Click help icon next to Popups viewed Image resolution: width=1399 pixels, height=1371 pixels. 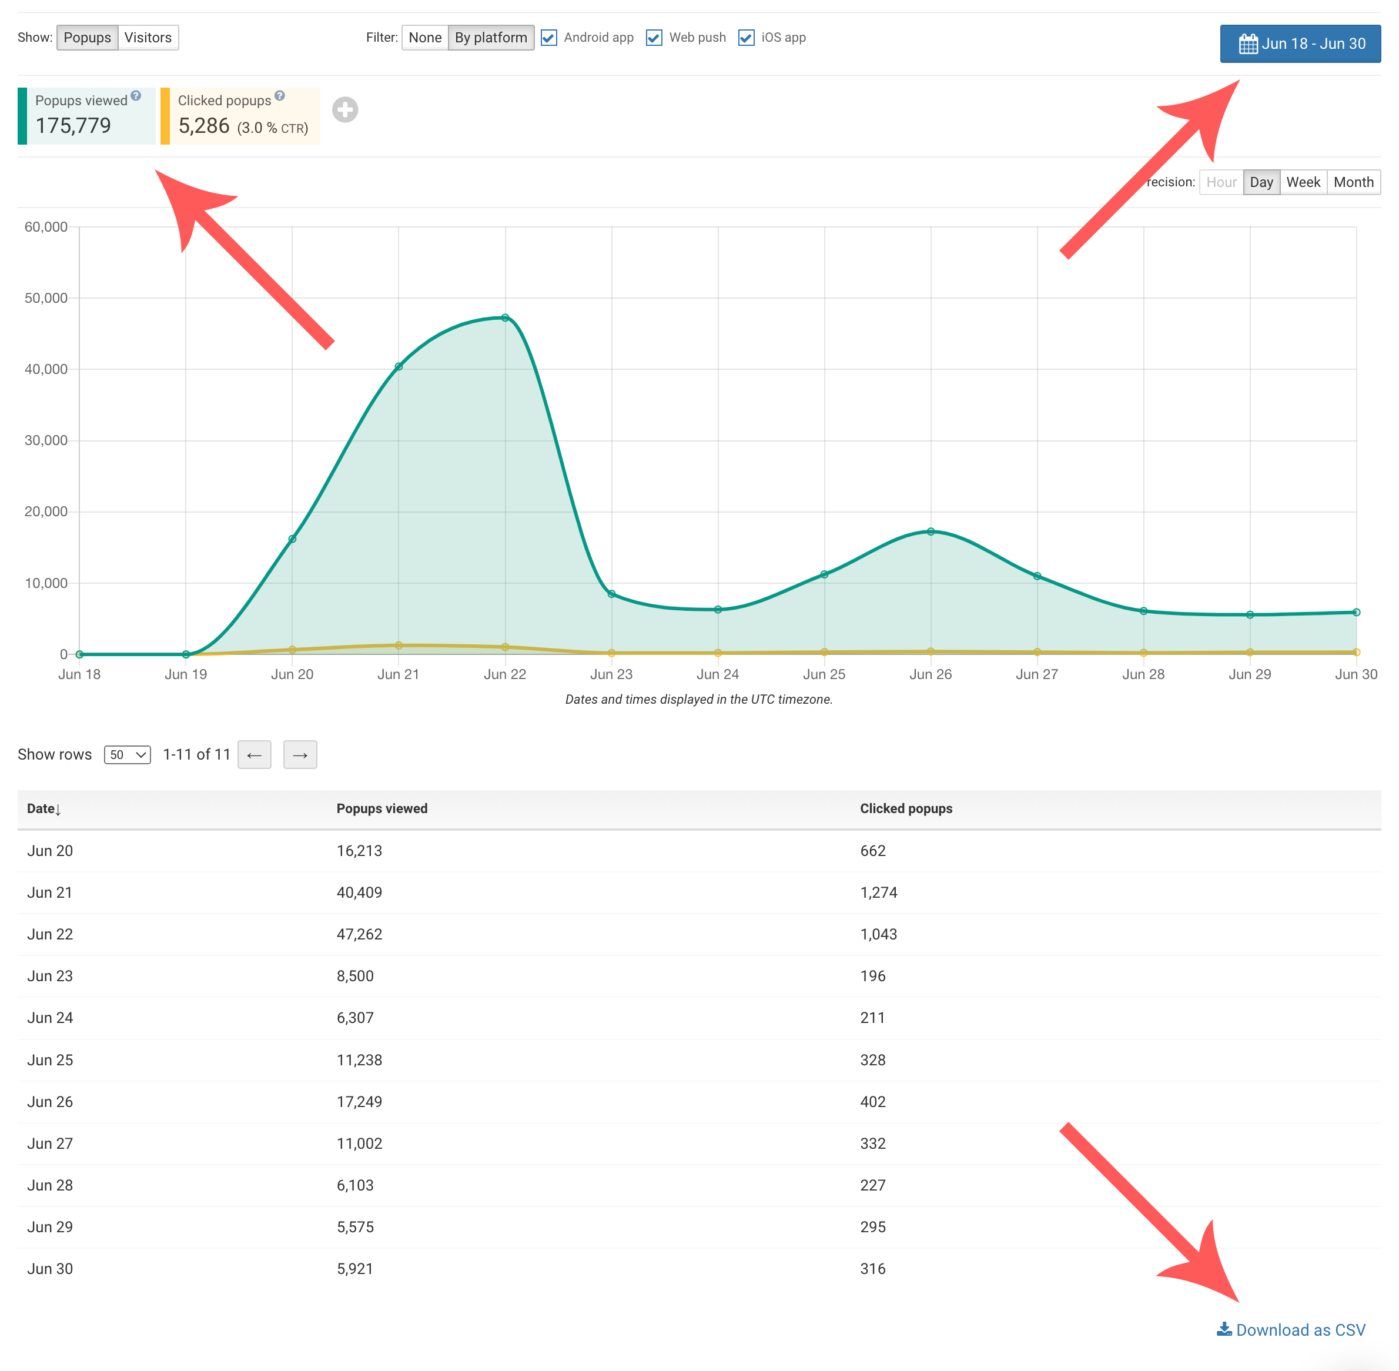pyautogui.click(x=136, y=96)
